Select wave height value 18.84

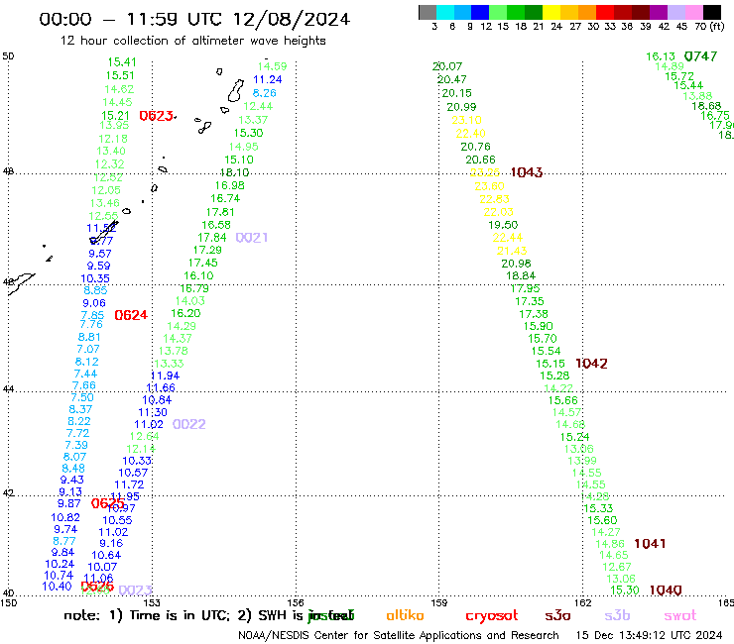[521, 276]
